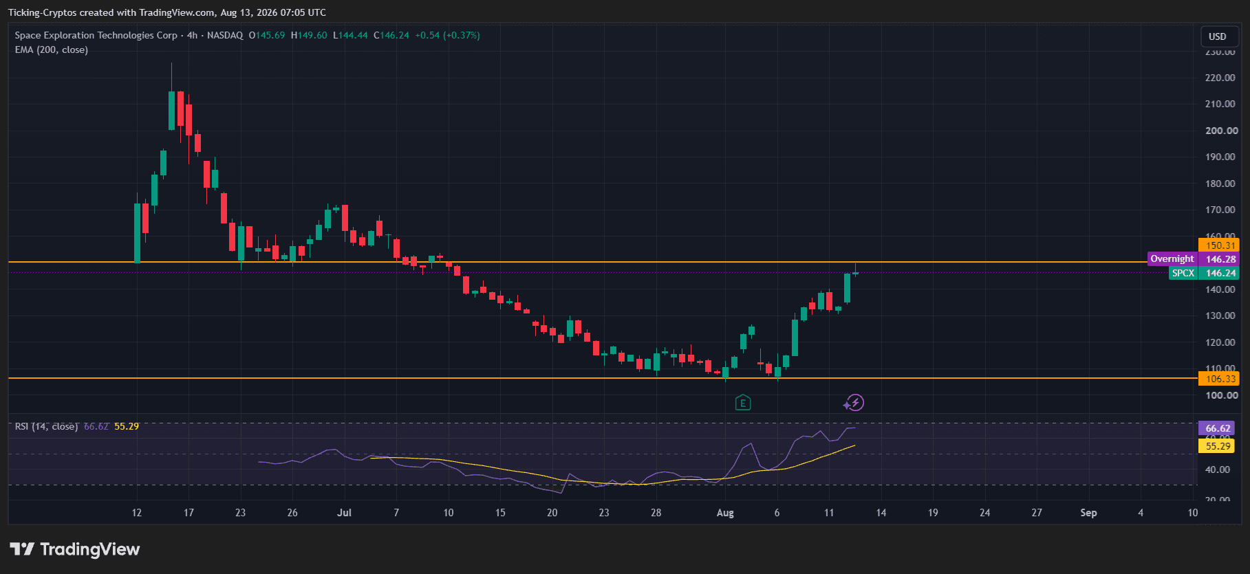This screenshot has height=574, width=1250.
Task: Click the 19 date on time axis
Action: point(933,513)
